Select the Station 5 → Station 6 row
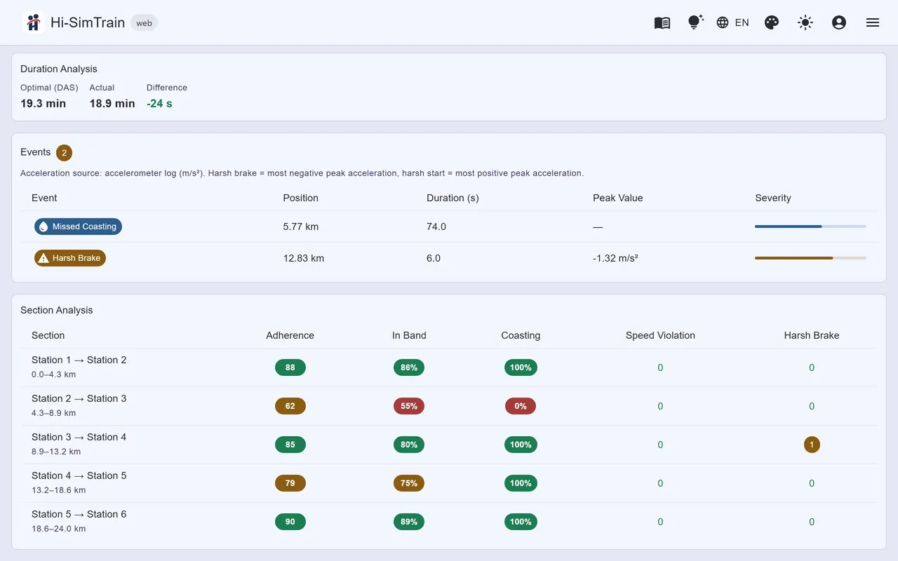Screen dimensions: 898x561 pyautogui.click(x=449, y=522)
